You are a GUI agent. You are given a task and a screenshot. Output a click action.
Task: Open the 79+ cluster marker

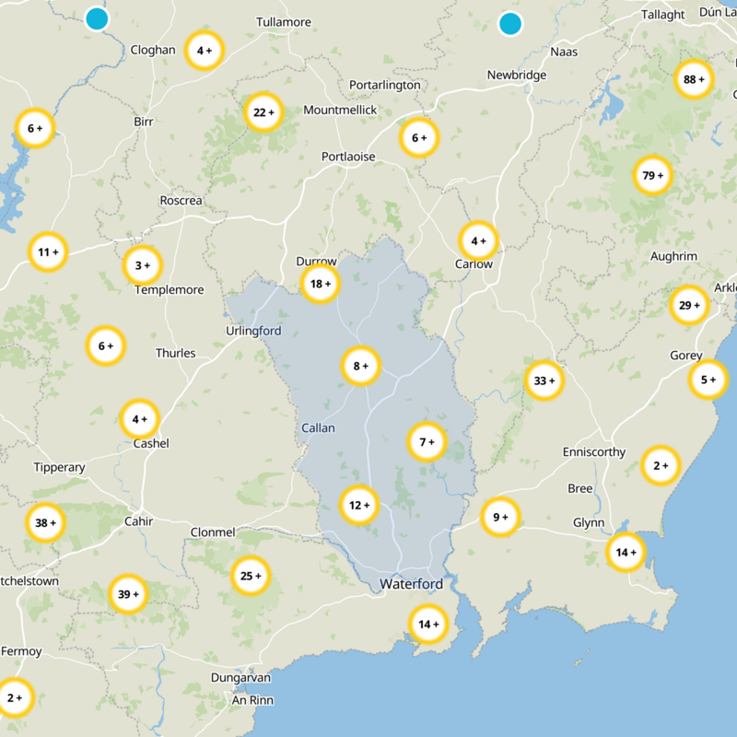(x=652, y=175)
